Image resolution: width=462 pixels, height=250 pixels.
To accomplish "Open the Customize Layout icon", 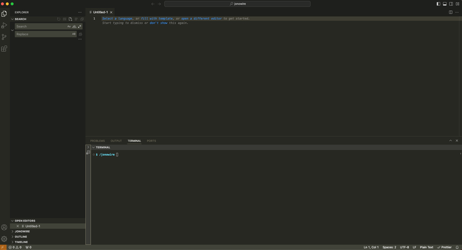I will pyautogui.click(x=458, y=4).
